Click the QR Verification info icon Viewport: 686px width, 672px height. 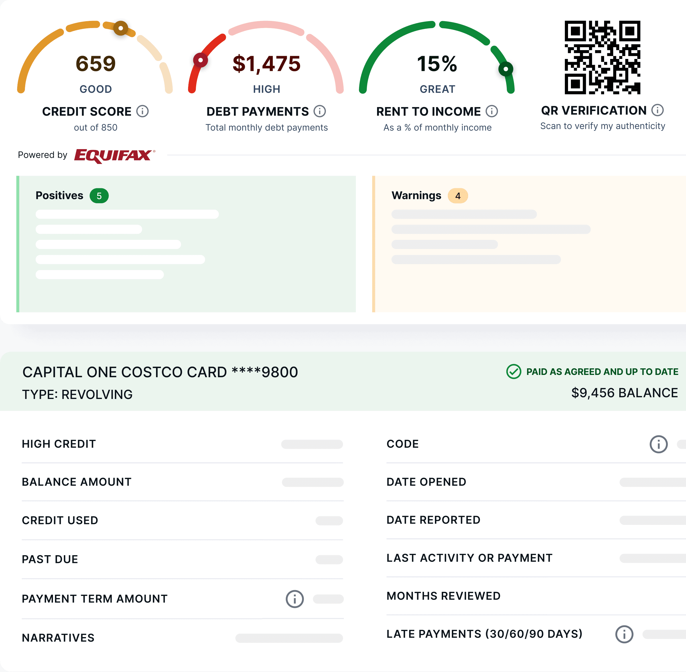tap(657, 110)
